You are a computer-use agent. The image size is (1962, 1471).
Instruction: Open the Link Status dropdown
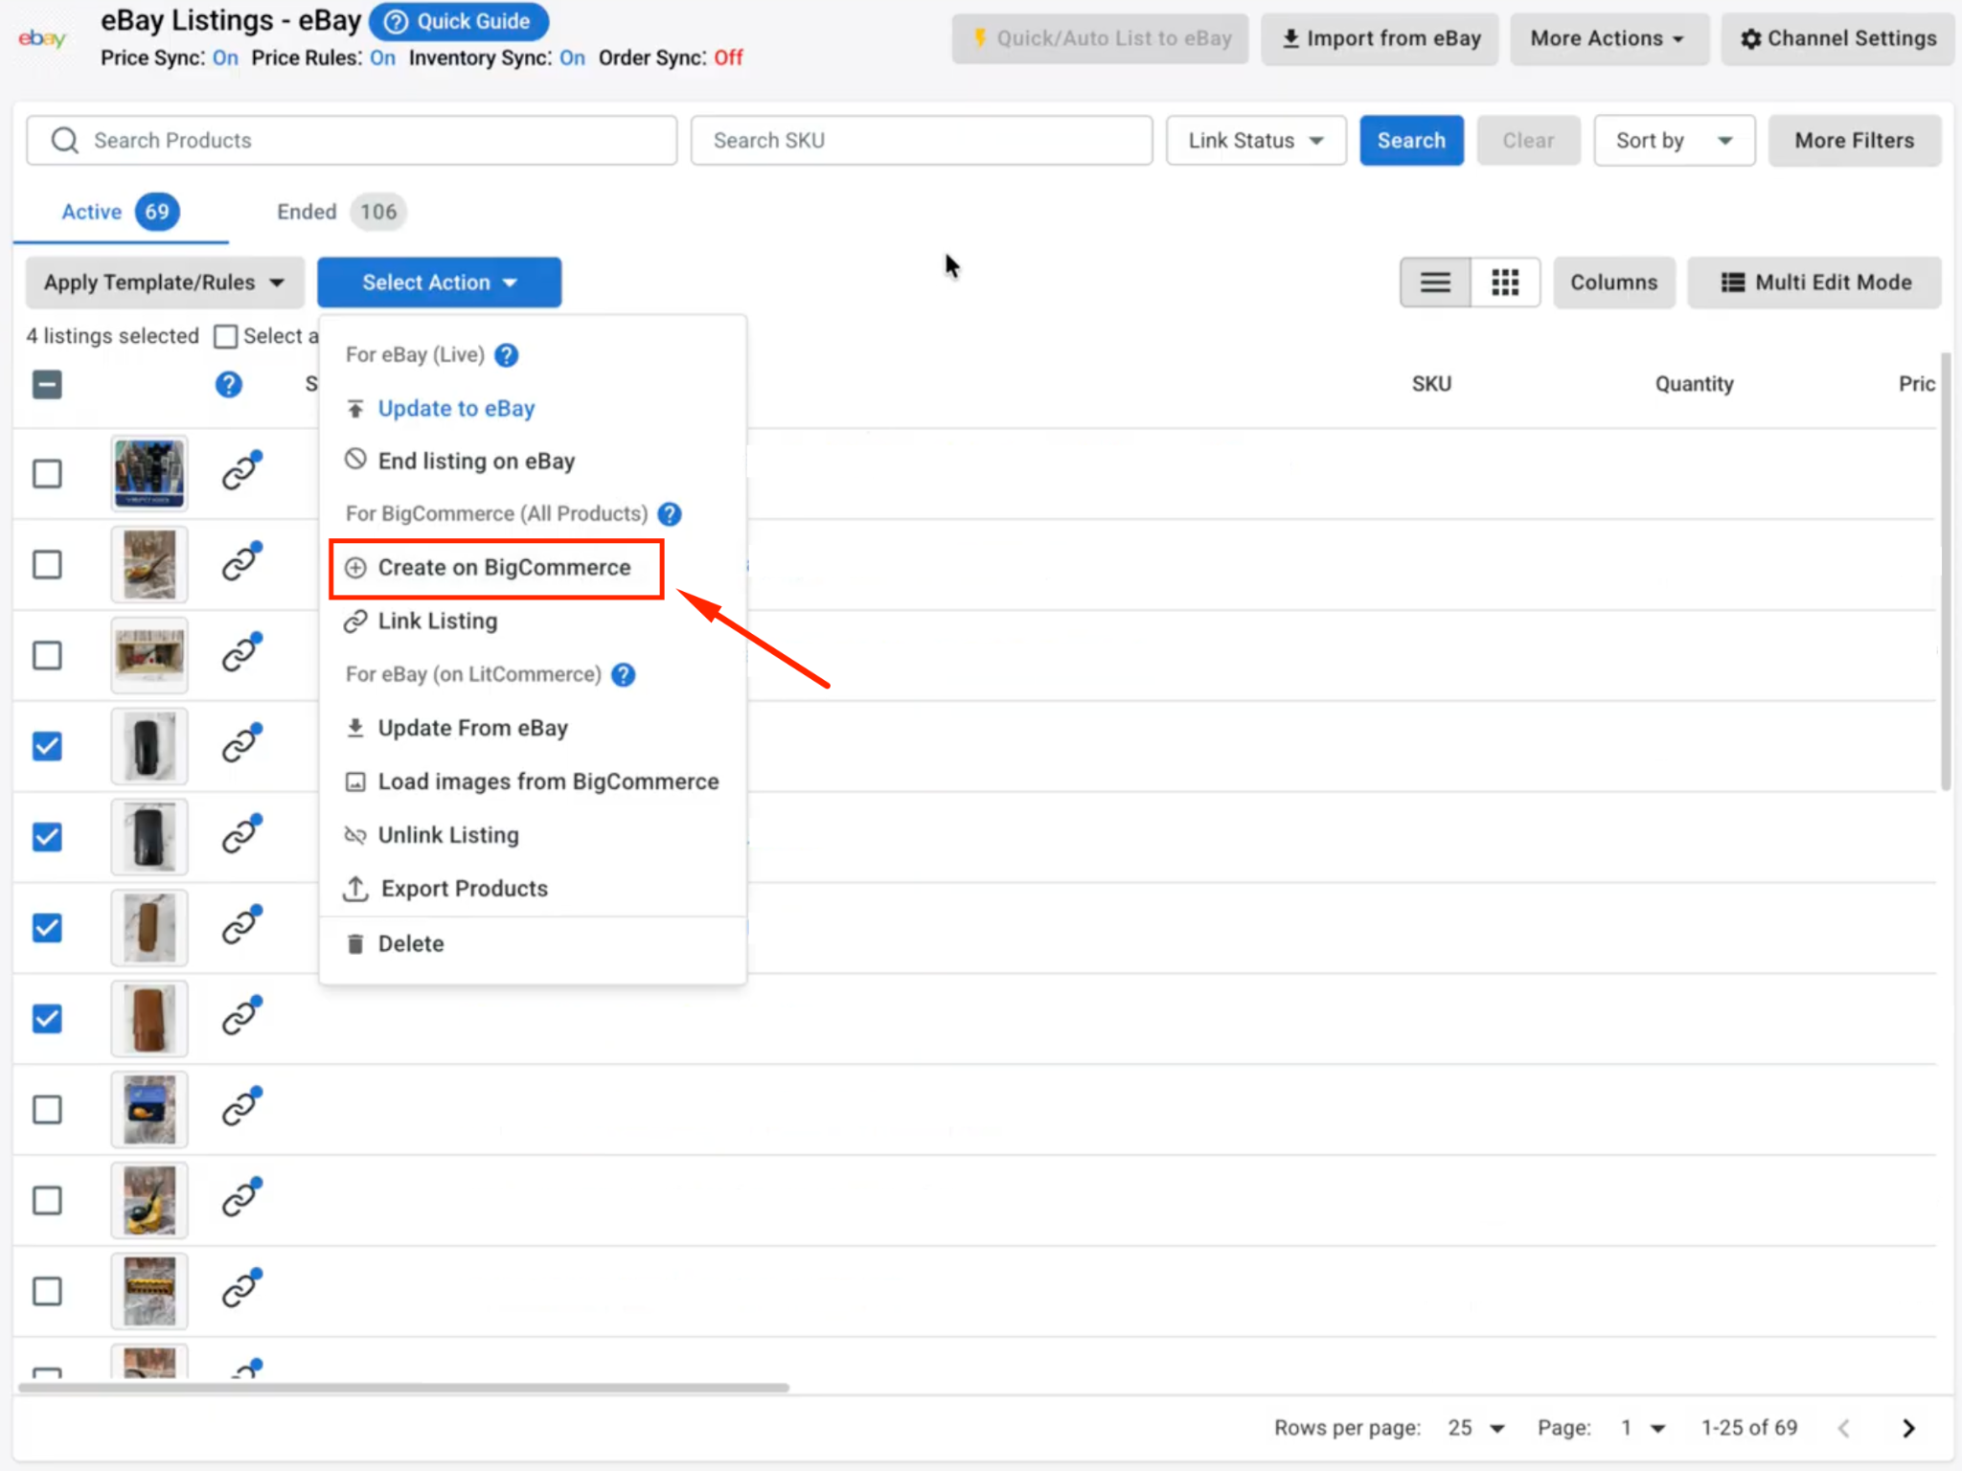[x=1256, y=141]
